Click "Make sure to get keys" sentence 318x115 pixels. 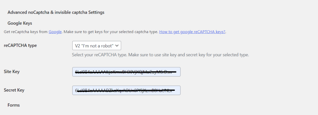111,32
